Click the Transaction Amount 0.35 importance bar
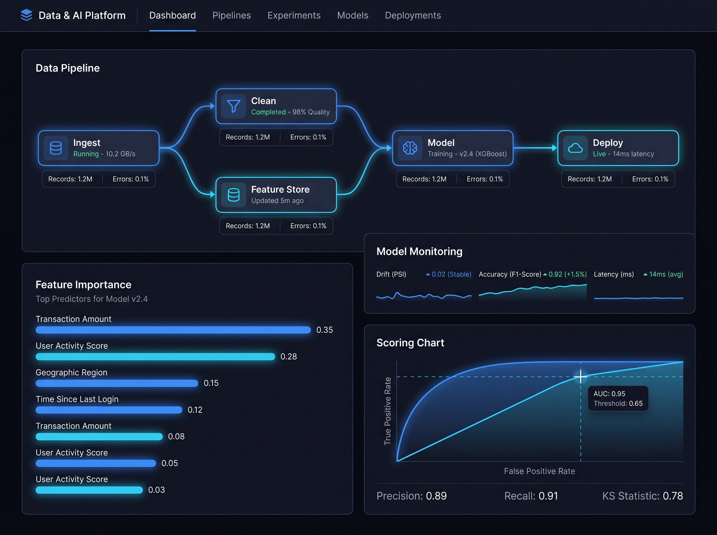 [173, 330]
